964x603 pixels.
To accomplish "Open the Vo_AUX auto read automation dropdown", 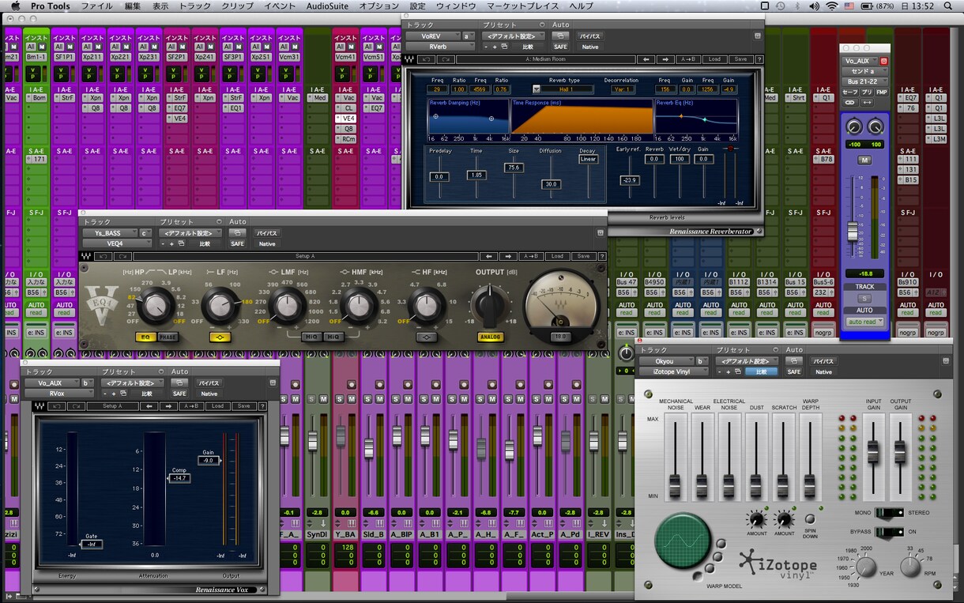I will point(864,322).
